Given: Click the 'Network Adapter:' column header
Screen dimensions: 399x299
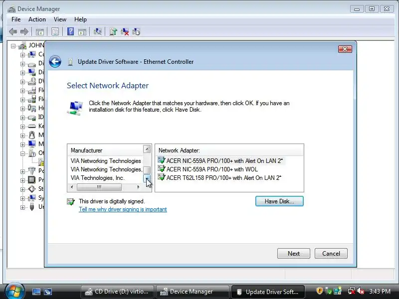Looking at the screenshot, I should [229, 150].
